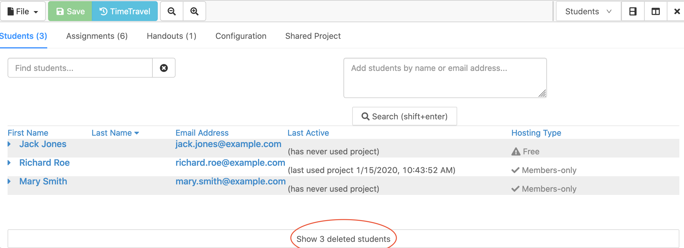Show 3 deleted students
This screenshot has width=684, height=248.
[343, 239]
